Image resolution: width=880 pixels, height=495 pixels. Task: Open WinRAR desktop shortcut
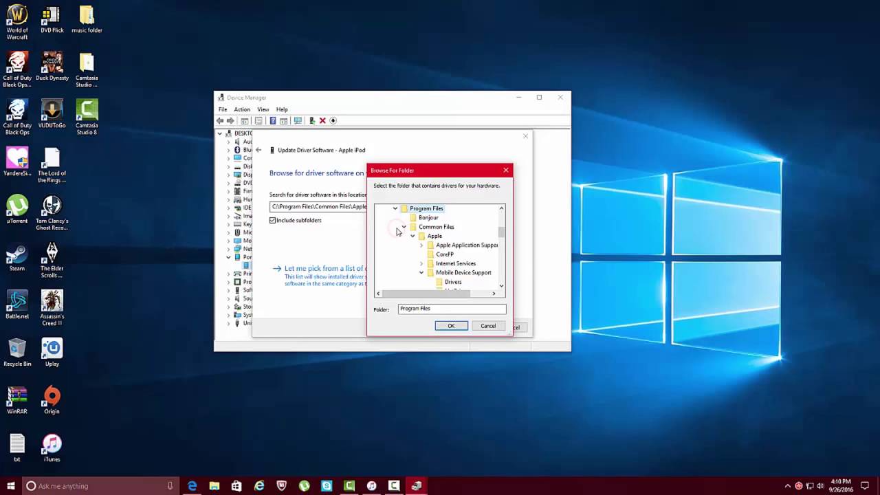point(17,401)
